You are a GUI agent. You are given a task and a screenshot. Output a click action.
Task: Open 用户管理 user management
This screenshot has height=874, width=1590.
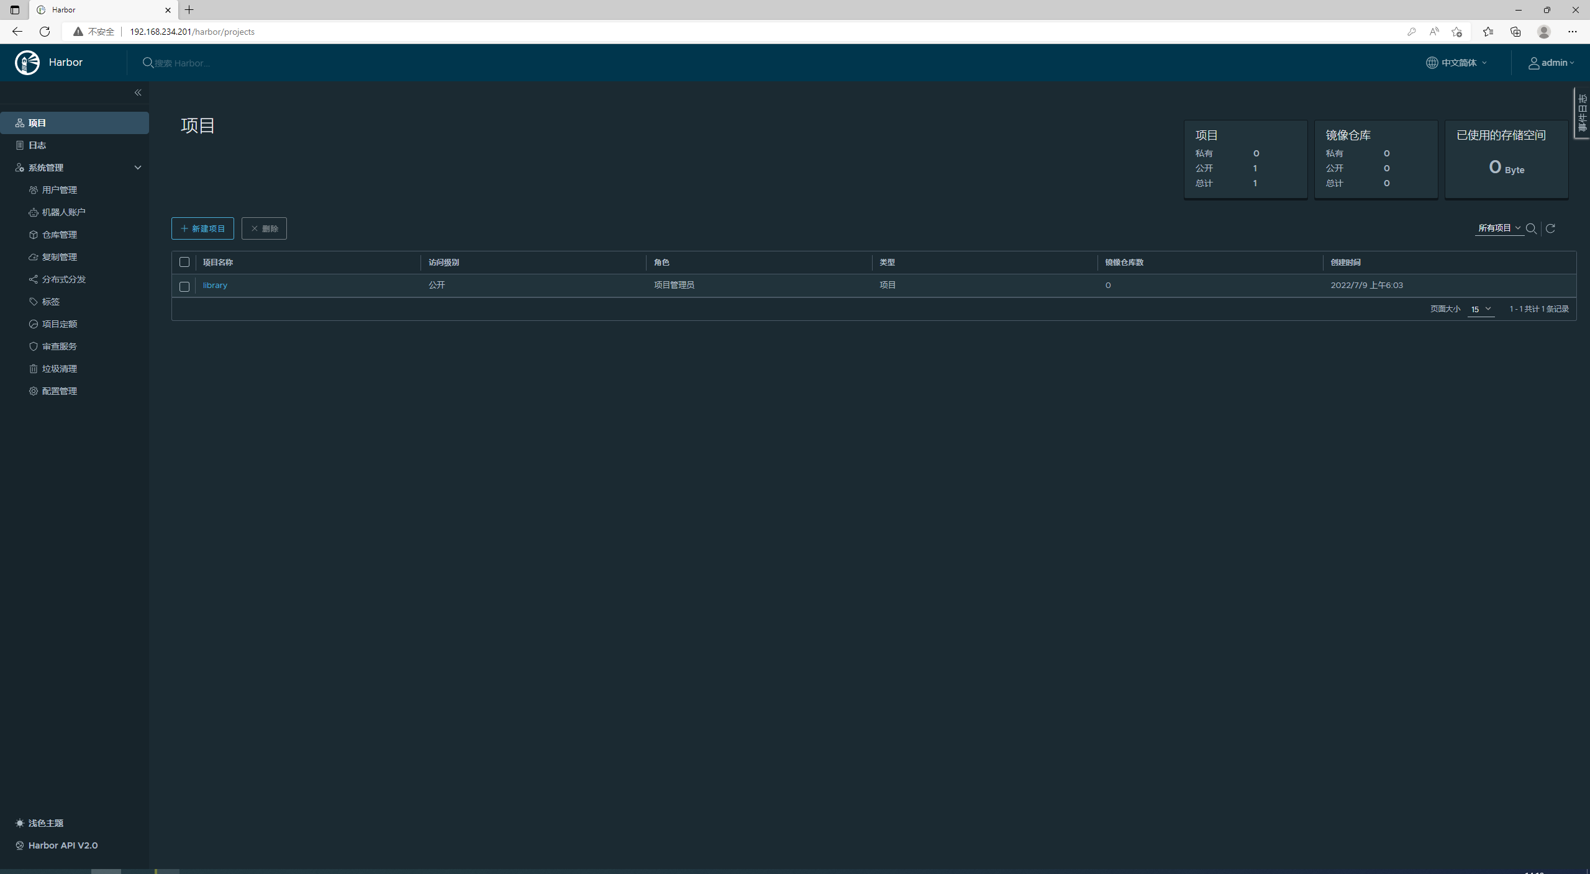59,190
